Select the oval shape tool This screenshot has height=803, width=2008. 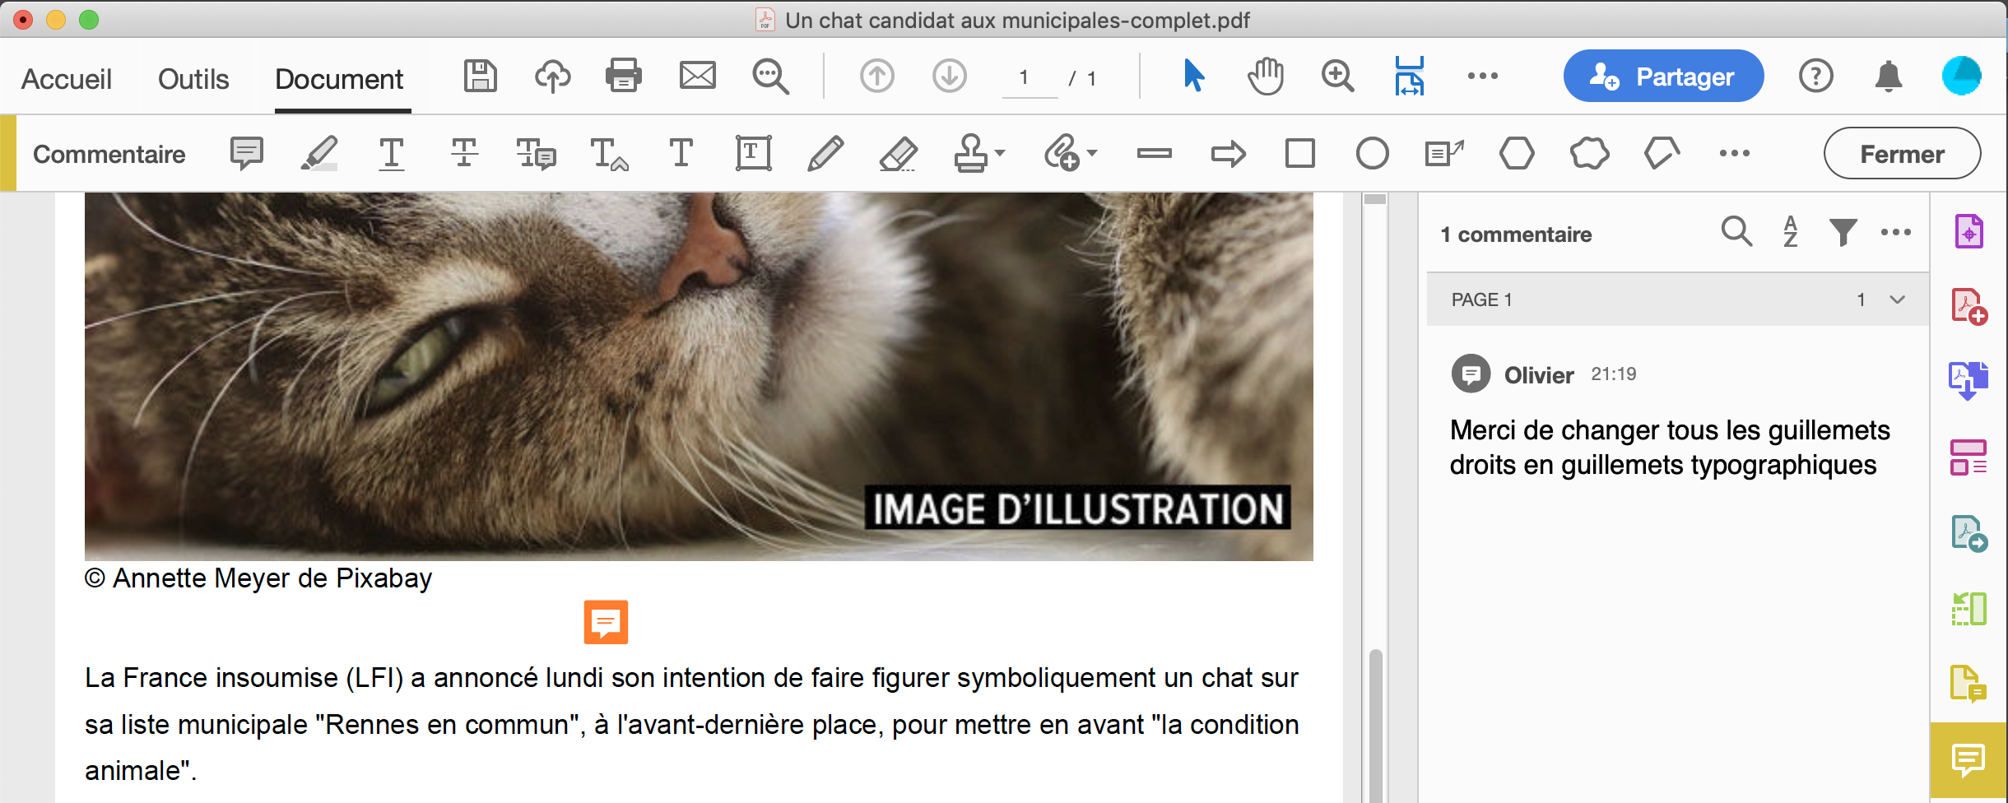(1372, 154)
